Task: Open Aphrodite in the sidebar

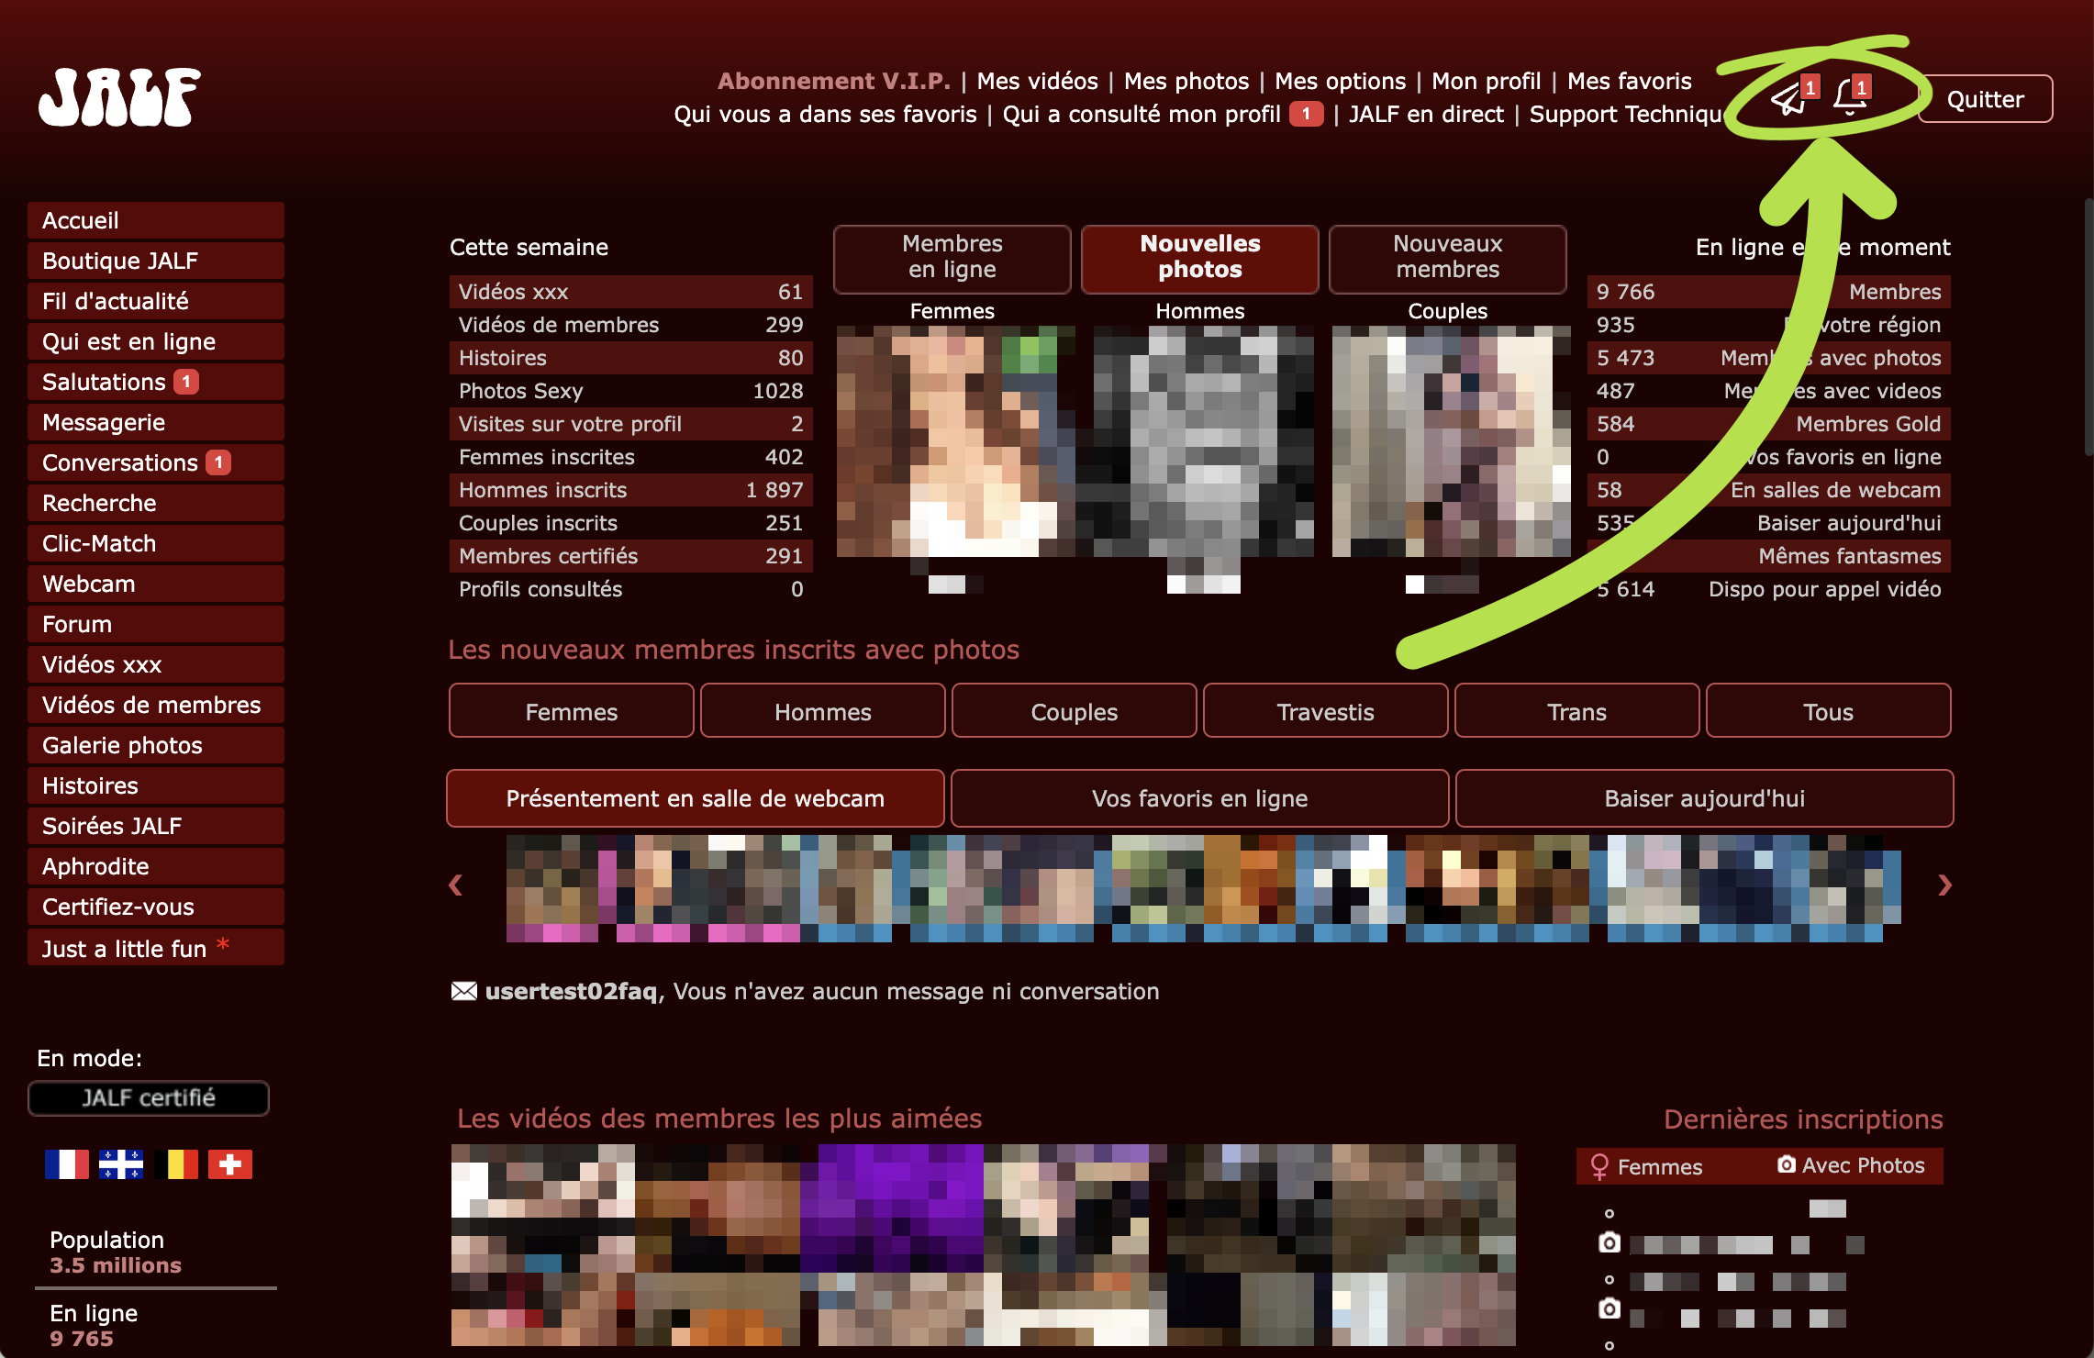Action: pos(156,866)
